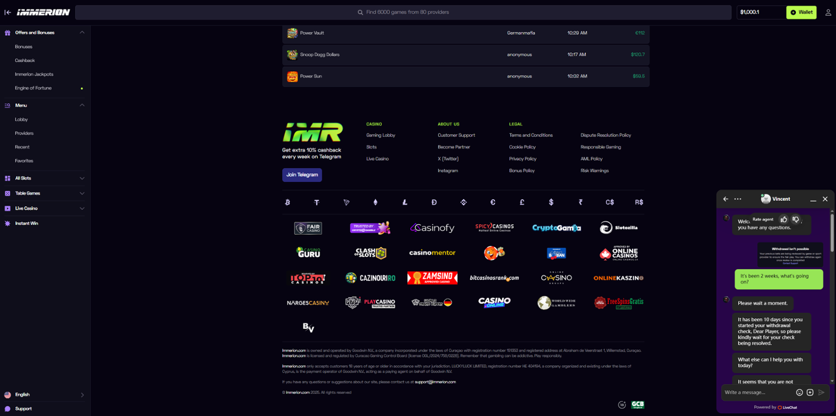
Task: Collapse the Offers and Bonuses section
Action: (x=82, y=33)
